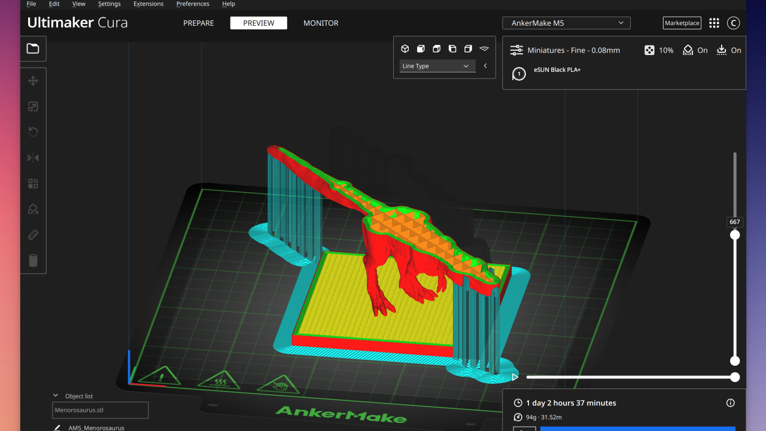
Task: Click the lower layer slider handle
Action: (735, 361)
